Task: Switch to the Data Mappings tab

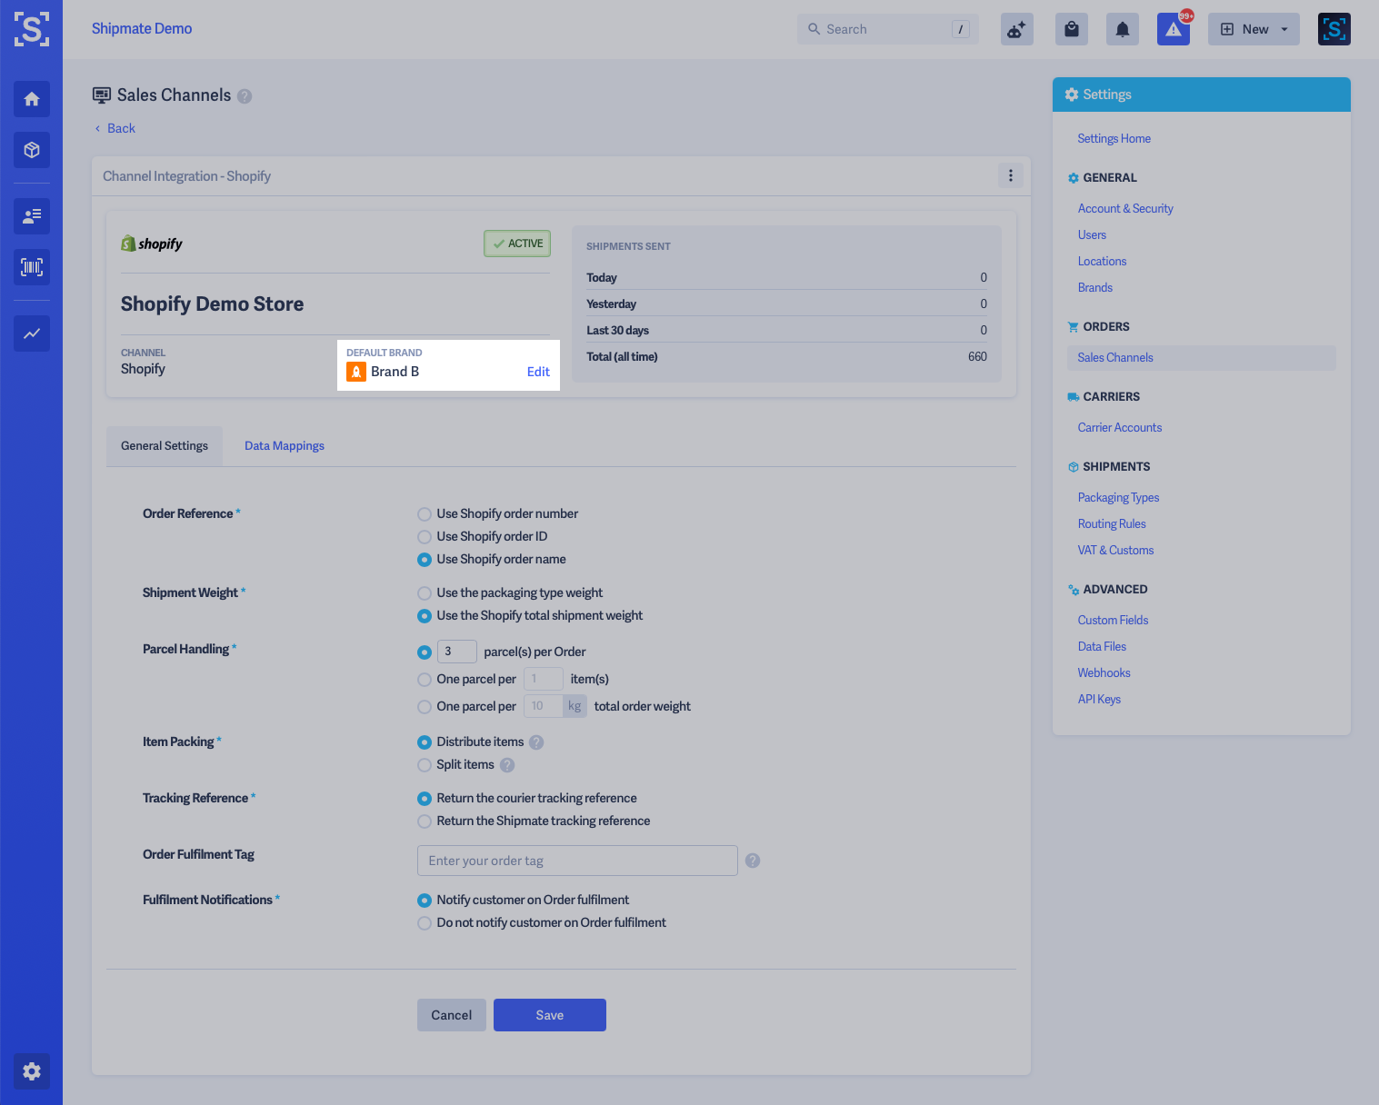Action: 284,445
